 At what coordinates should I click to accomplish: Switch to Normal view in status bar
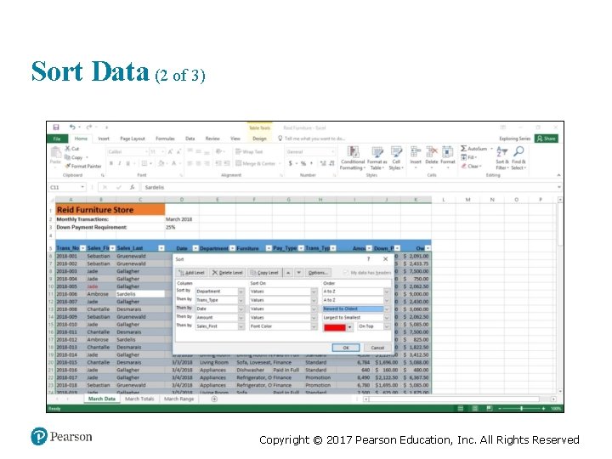coord(461,408)
